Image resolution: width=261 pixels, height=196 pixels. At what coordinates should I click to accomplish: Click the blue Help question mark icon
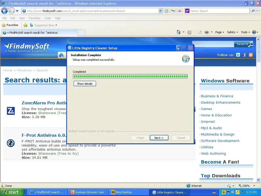pyautogui.click(x=254, y=32)
